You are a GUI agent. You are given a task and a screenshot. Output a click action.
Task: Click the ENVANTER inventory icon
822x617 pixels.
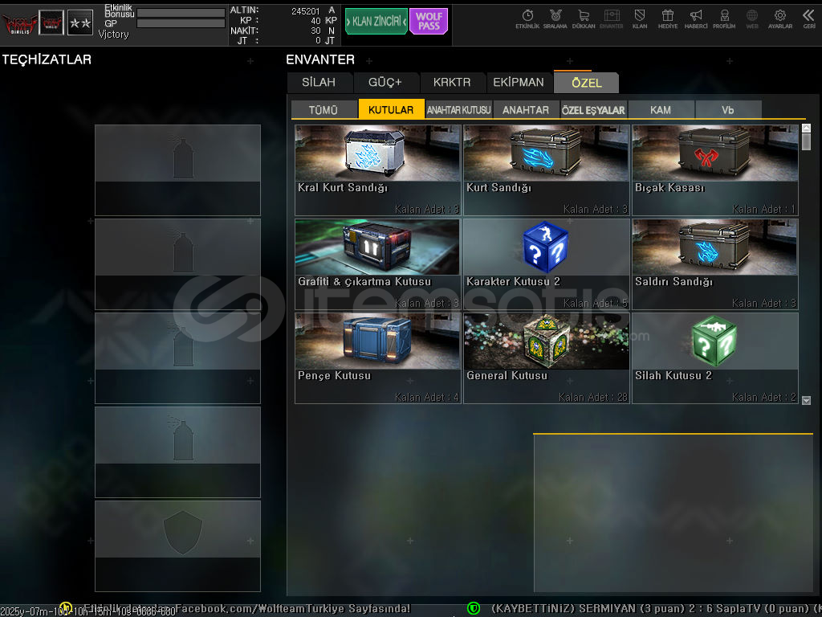[x=611, y=19]
